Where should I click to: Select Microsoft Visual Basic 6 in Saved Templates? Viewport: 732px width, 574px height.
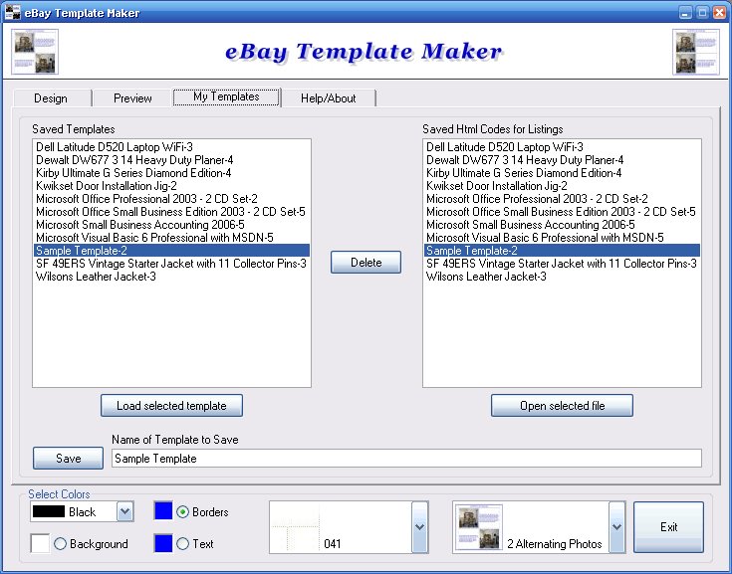[171, 238]
